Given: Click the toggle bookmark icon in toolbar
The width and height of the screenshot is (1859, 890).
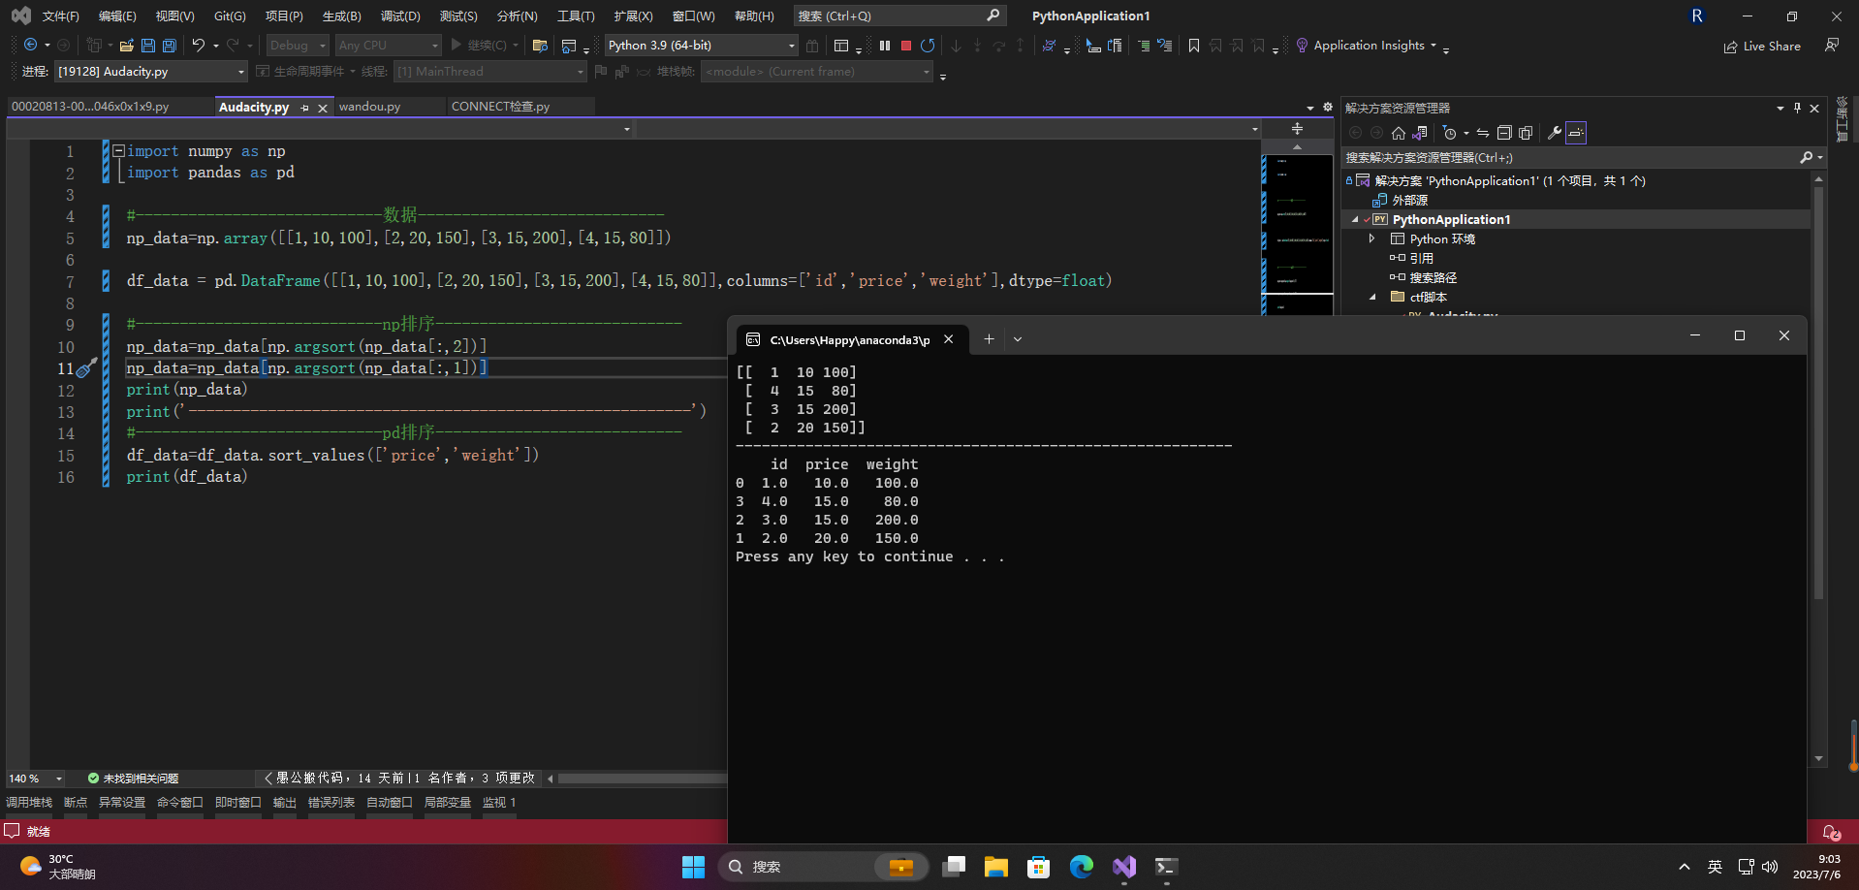Looking at the screenshot, I should tap(1194, 46).
